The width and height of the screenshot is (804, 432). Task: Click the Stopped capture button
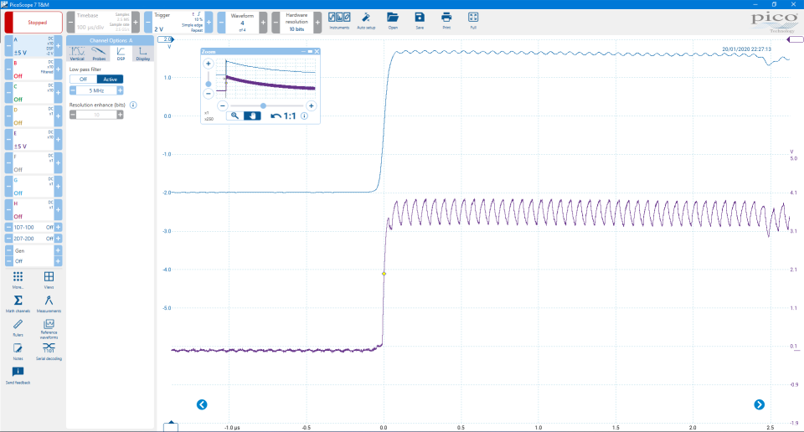(x=33, y=23)
